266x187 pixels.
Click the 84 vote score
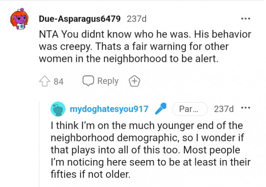59,81
